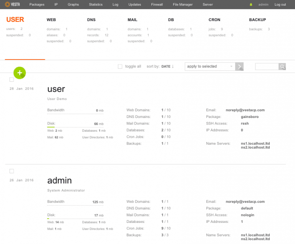
Task: Open the IP menu item
Action: pyautogui.click(x=56, y=5)
